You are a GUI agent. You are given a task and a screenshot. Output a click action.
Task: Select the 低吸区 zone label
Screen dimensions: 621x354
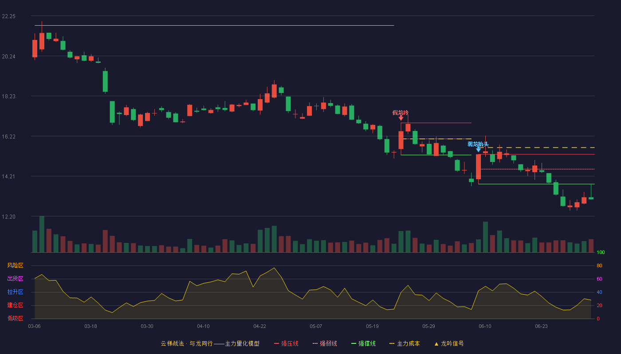point(15,318)
